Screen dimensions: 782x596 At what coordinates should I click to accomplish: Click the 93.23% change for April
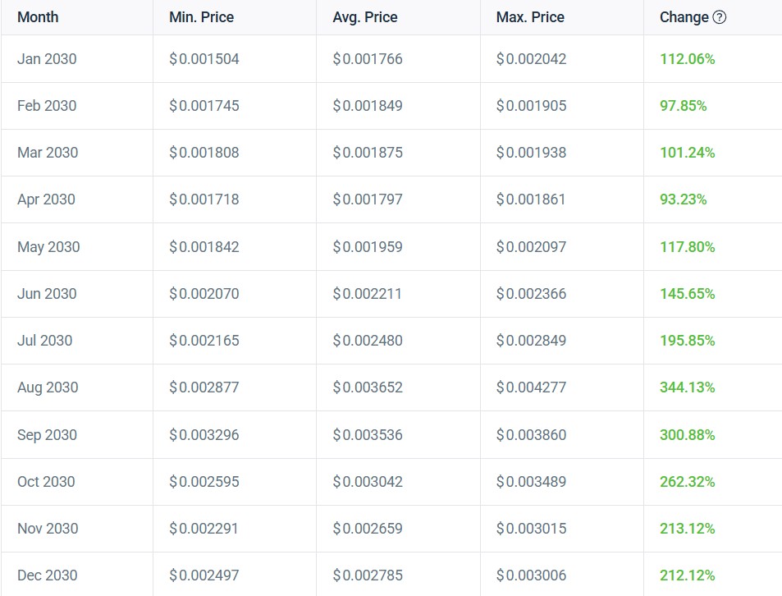683,199
